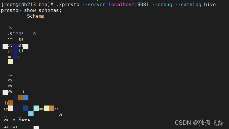Click the dark blue mosaic block over 'default'
The height and width of the screenshot is (129, 229).
15,51
